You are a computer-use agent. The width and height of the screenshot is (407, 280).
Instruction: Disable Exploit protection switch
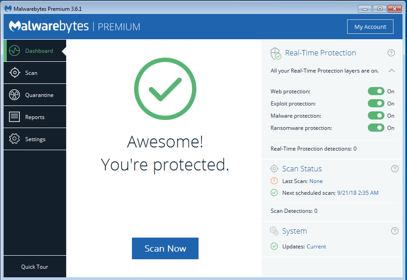click(x=376, y=103)
